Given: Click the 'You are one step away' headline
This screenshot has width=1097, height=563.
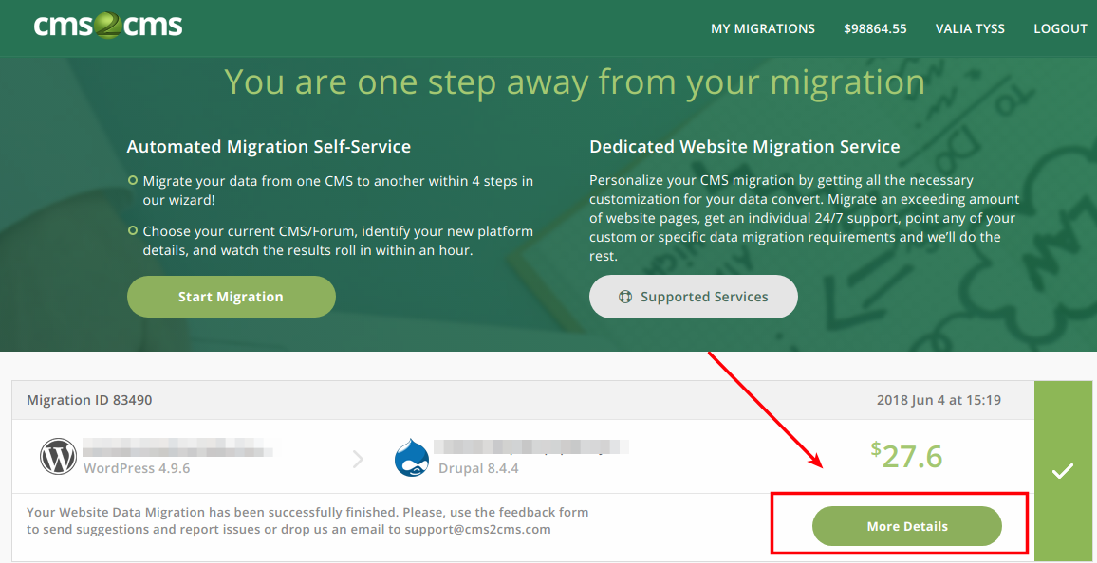Looking at the screenshot, I should [x=574, y=82].
